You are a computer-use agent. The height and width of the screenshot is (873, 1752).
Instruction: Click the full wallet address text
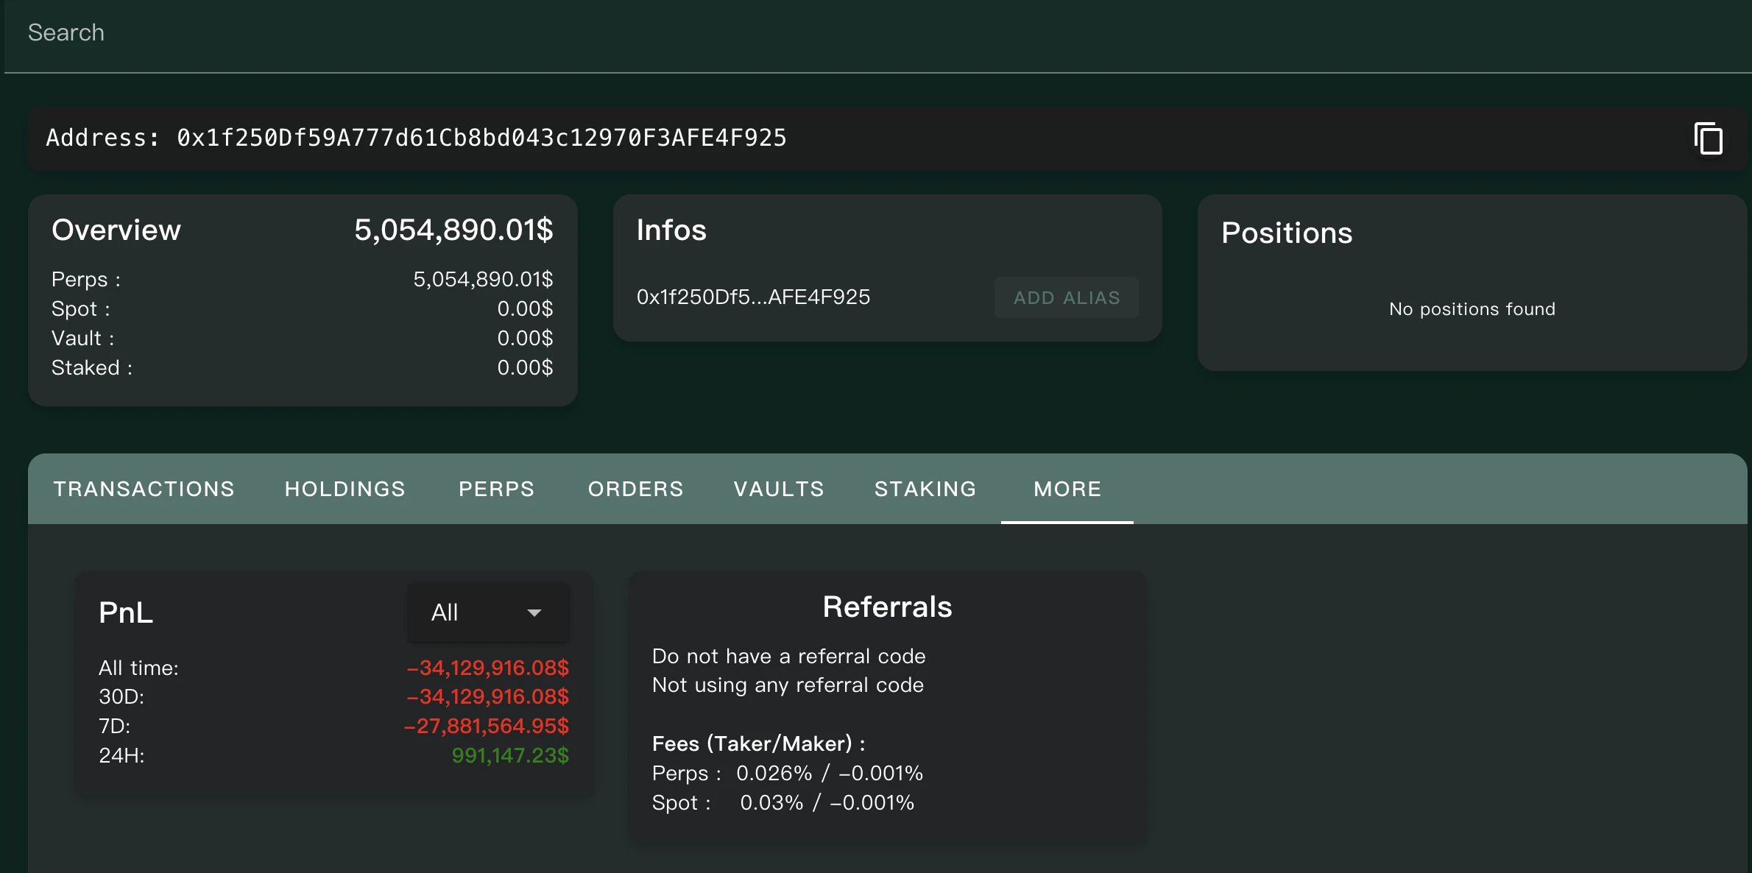click(x=481, y=138)
